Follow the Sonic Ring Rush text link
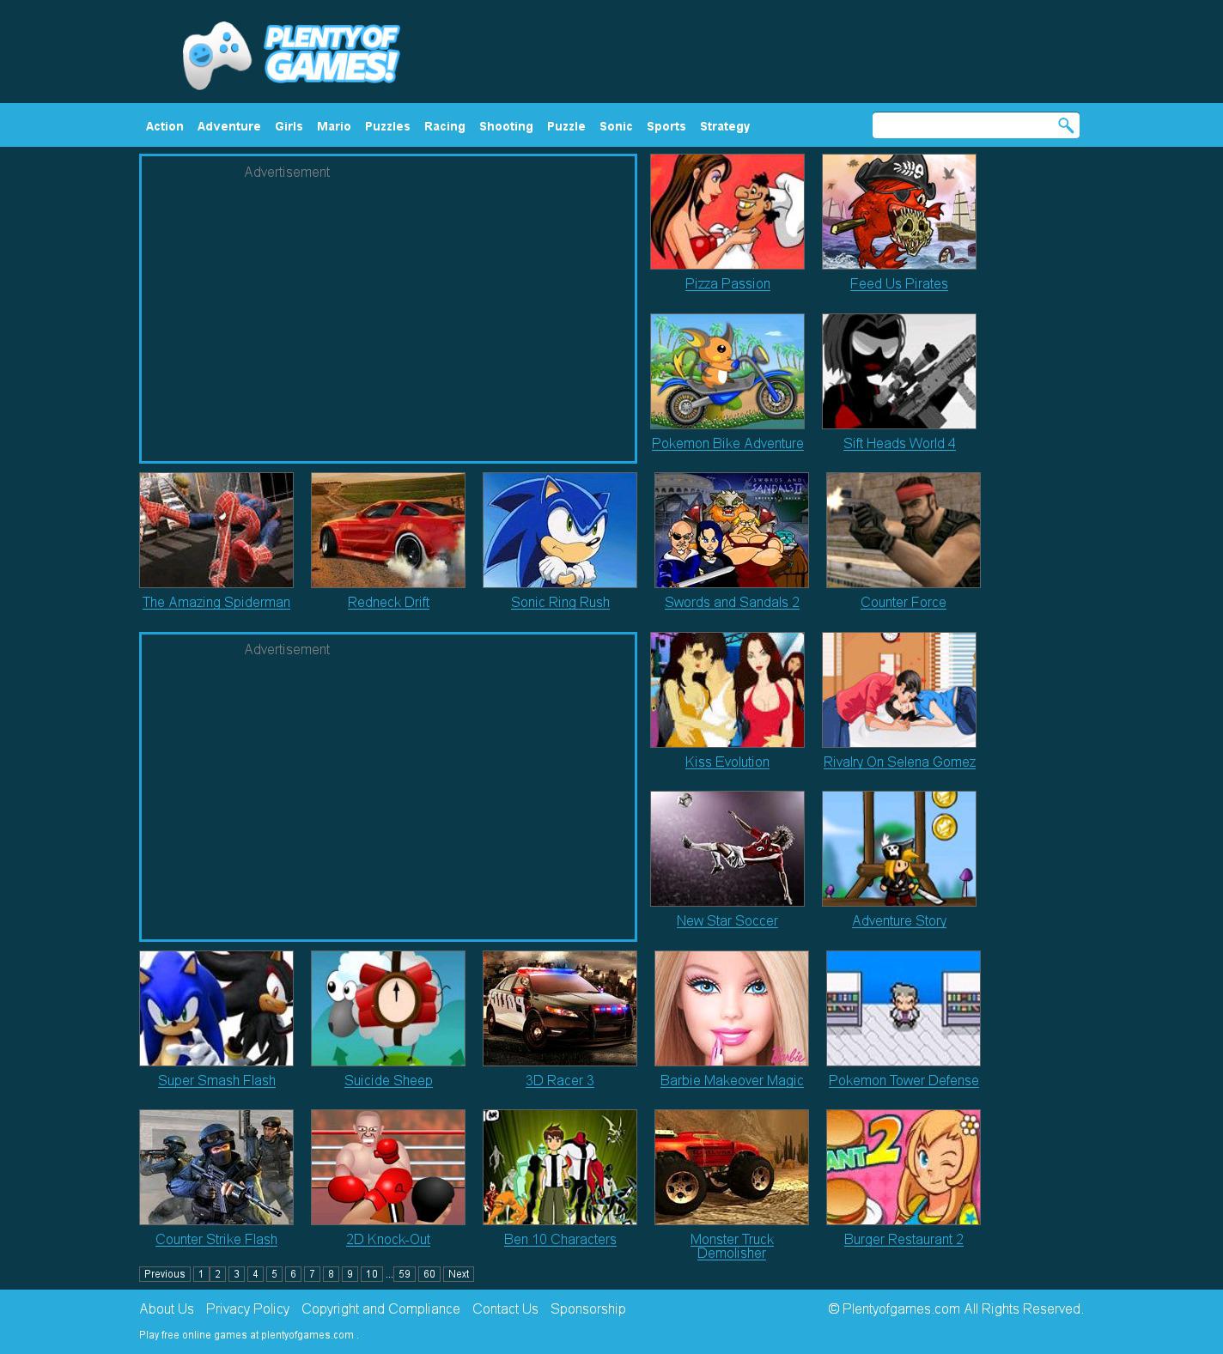 560,603
